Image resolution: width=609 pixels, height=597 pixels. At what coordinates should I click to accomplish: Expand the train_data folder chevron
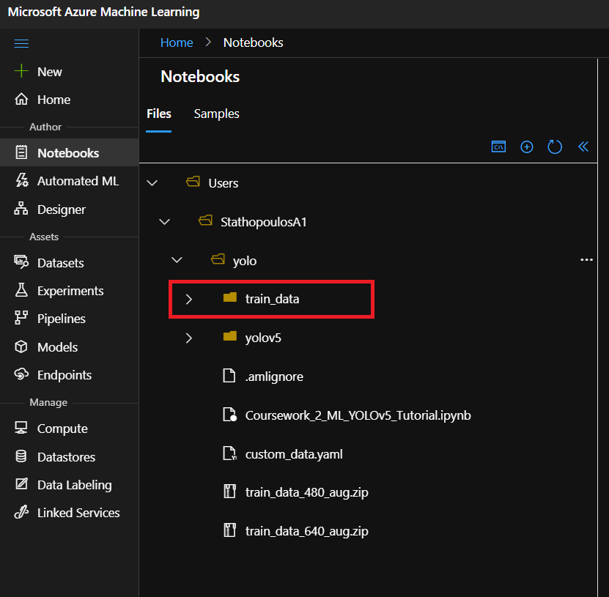click(189, 300)
